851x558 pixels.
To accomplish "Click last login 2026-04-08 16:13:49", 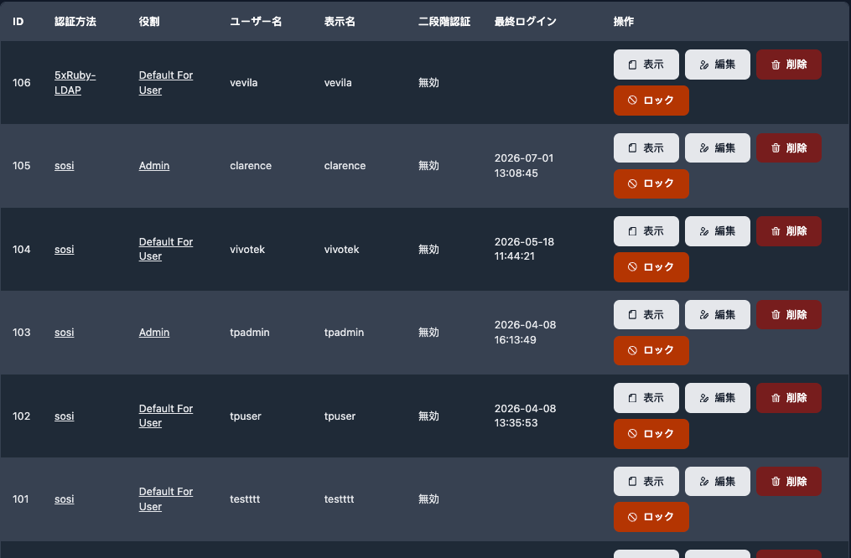I will tap(525, 333).
